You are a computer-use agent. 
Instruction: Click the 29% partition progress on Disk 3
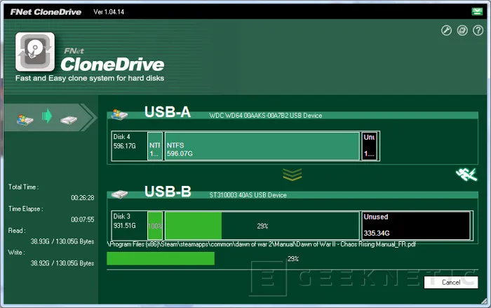(x=262, y=226)
